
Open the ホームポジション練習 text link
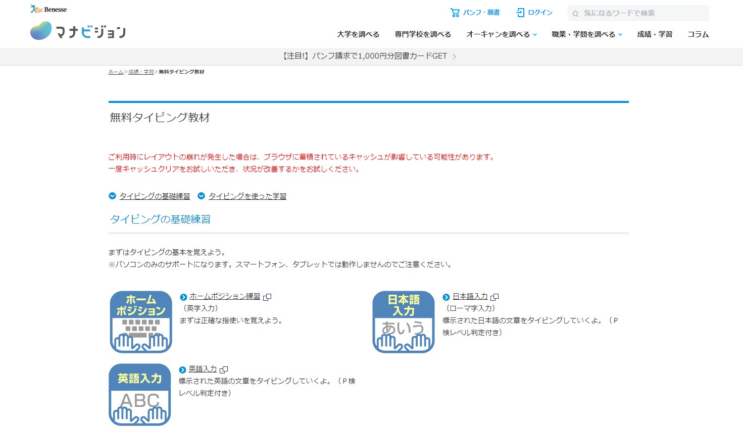point(225,296)
